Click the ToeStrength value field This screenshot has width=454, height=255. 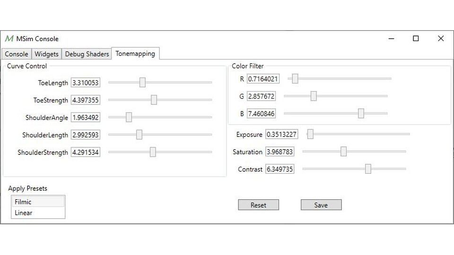(x=86, y=100)
